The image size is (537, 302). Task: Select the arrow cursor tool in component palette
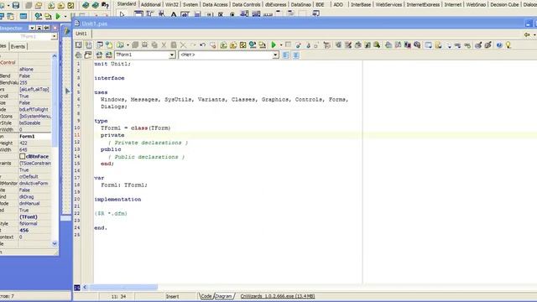tap(122, 14)
